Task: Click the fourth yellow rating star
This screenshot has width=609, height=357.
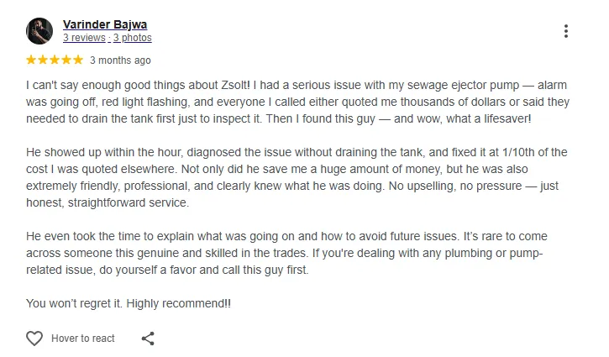Action: (66, 60)
